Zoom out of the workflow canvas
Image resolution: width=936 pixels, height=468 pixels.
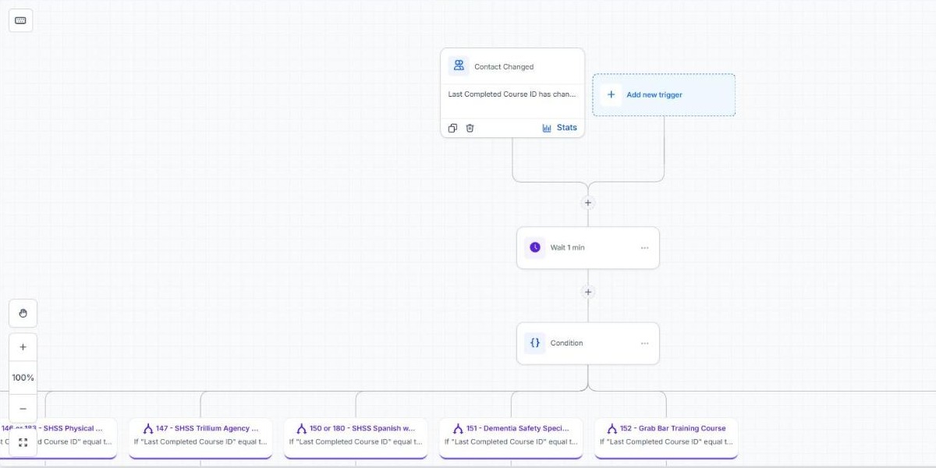(23, 408)
